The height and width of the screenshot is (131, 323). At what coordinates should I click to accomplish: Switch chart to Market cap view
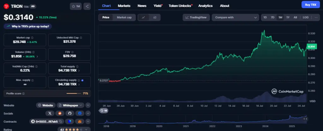click(124, 18)
